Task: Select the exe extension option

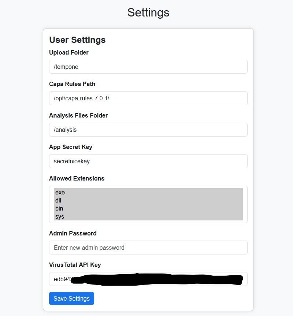Action: tap(148, 193)
